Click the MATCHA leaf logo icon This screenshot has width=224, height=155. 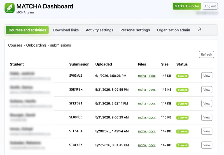point(10,8)
